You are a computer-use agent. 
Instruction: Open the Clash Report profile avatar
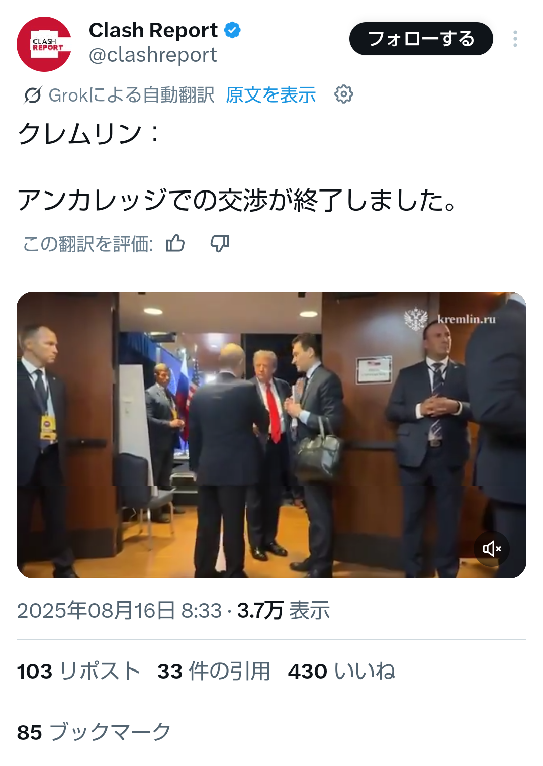click(44, 44)
